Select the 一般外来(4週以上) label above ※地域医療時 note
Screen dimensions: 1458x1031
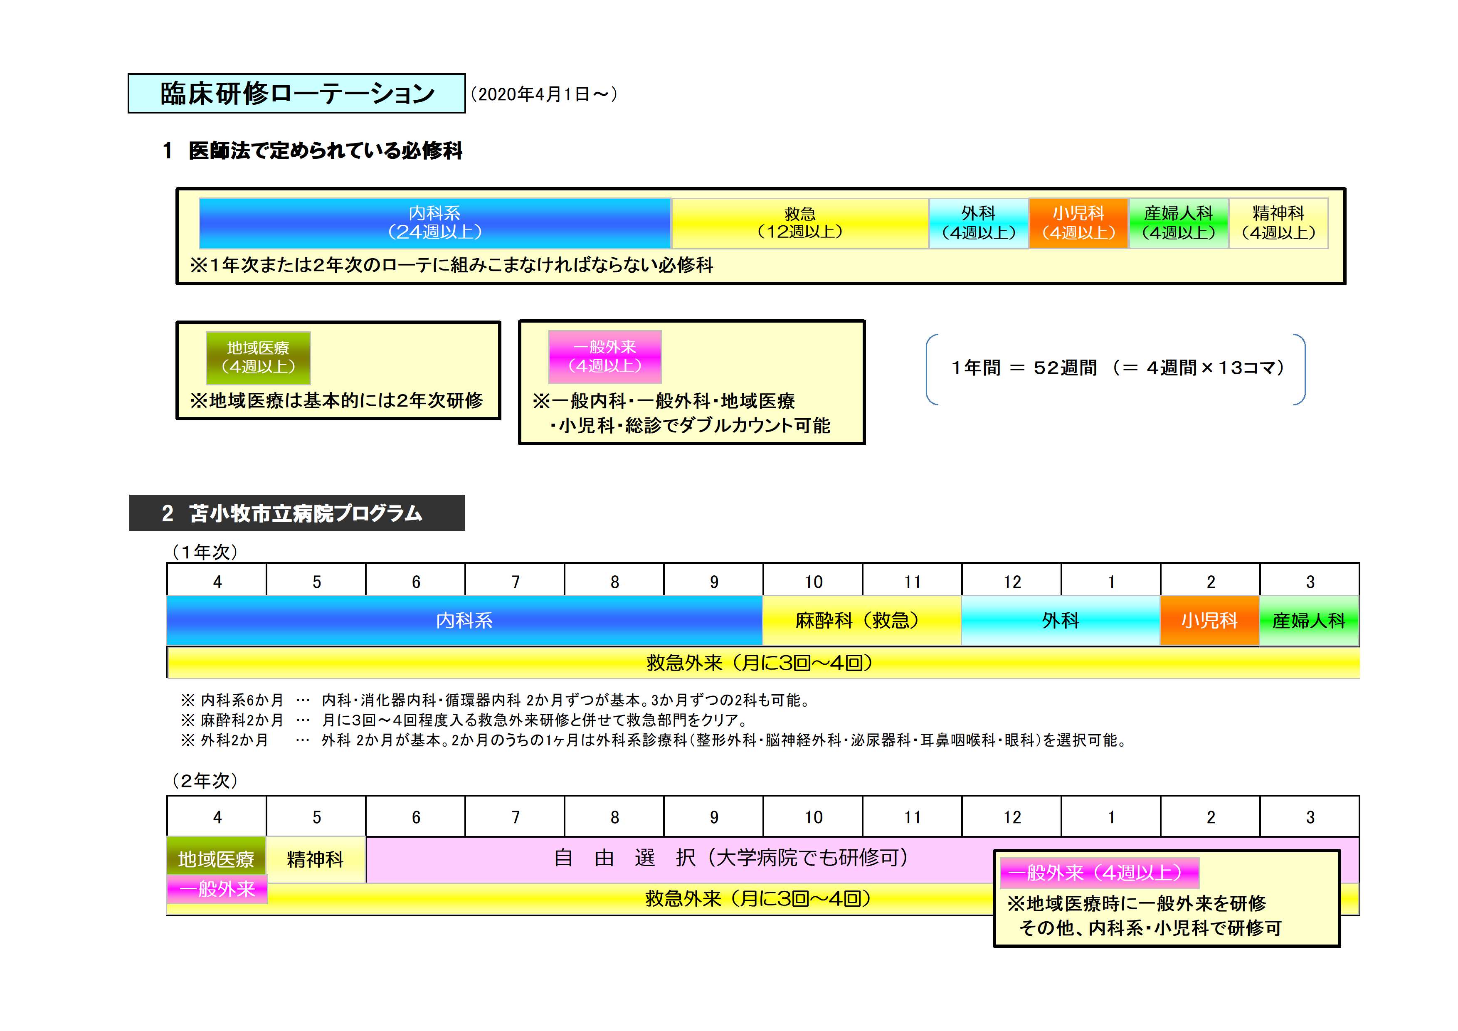1099,873
